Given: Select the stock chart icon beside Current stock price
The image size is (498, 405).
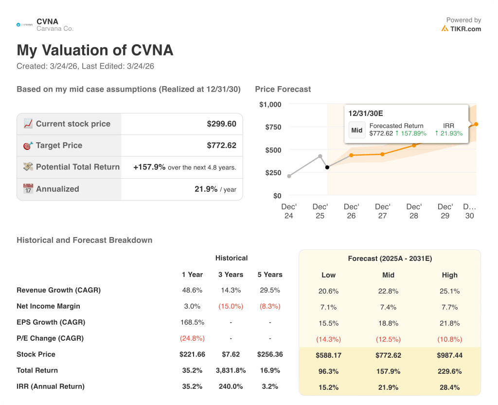Looking at the screenshot, I should [x=28, y=123].
